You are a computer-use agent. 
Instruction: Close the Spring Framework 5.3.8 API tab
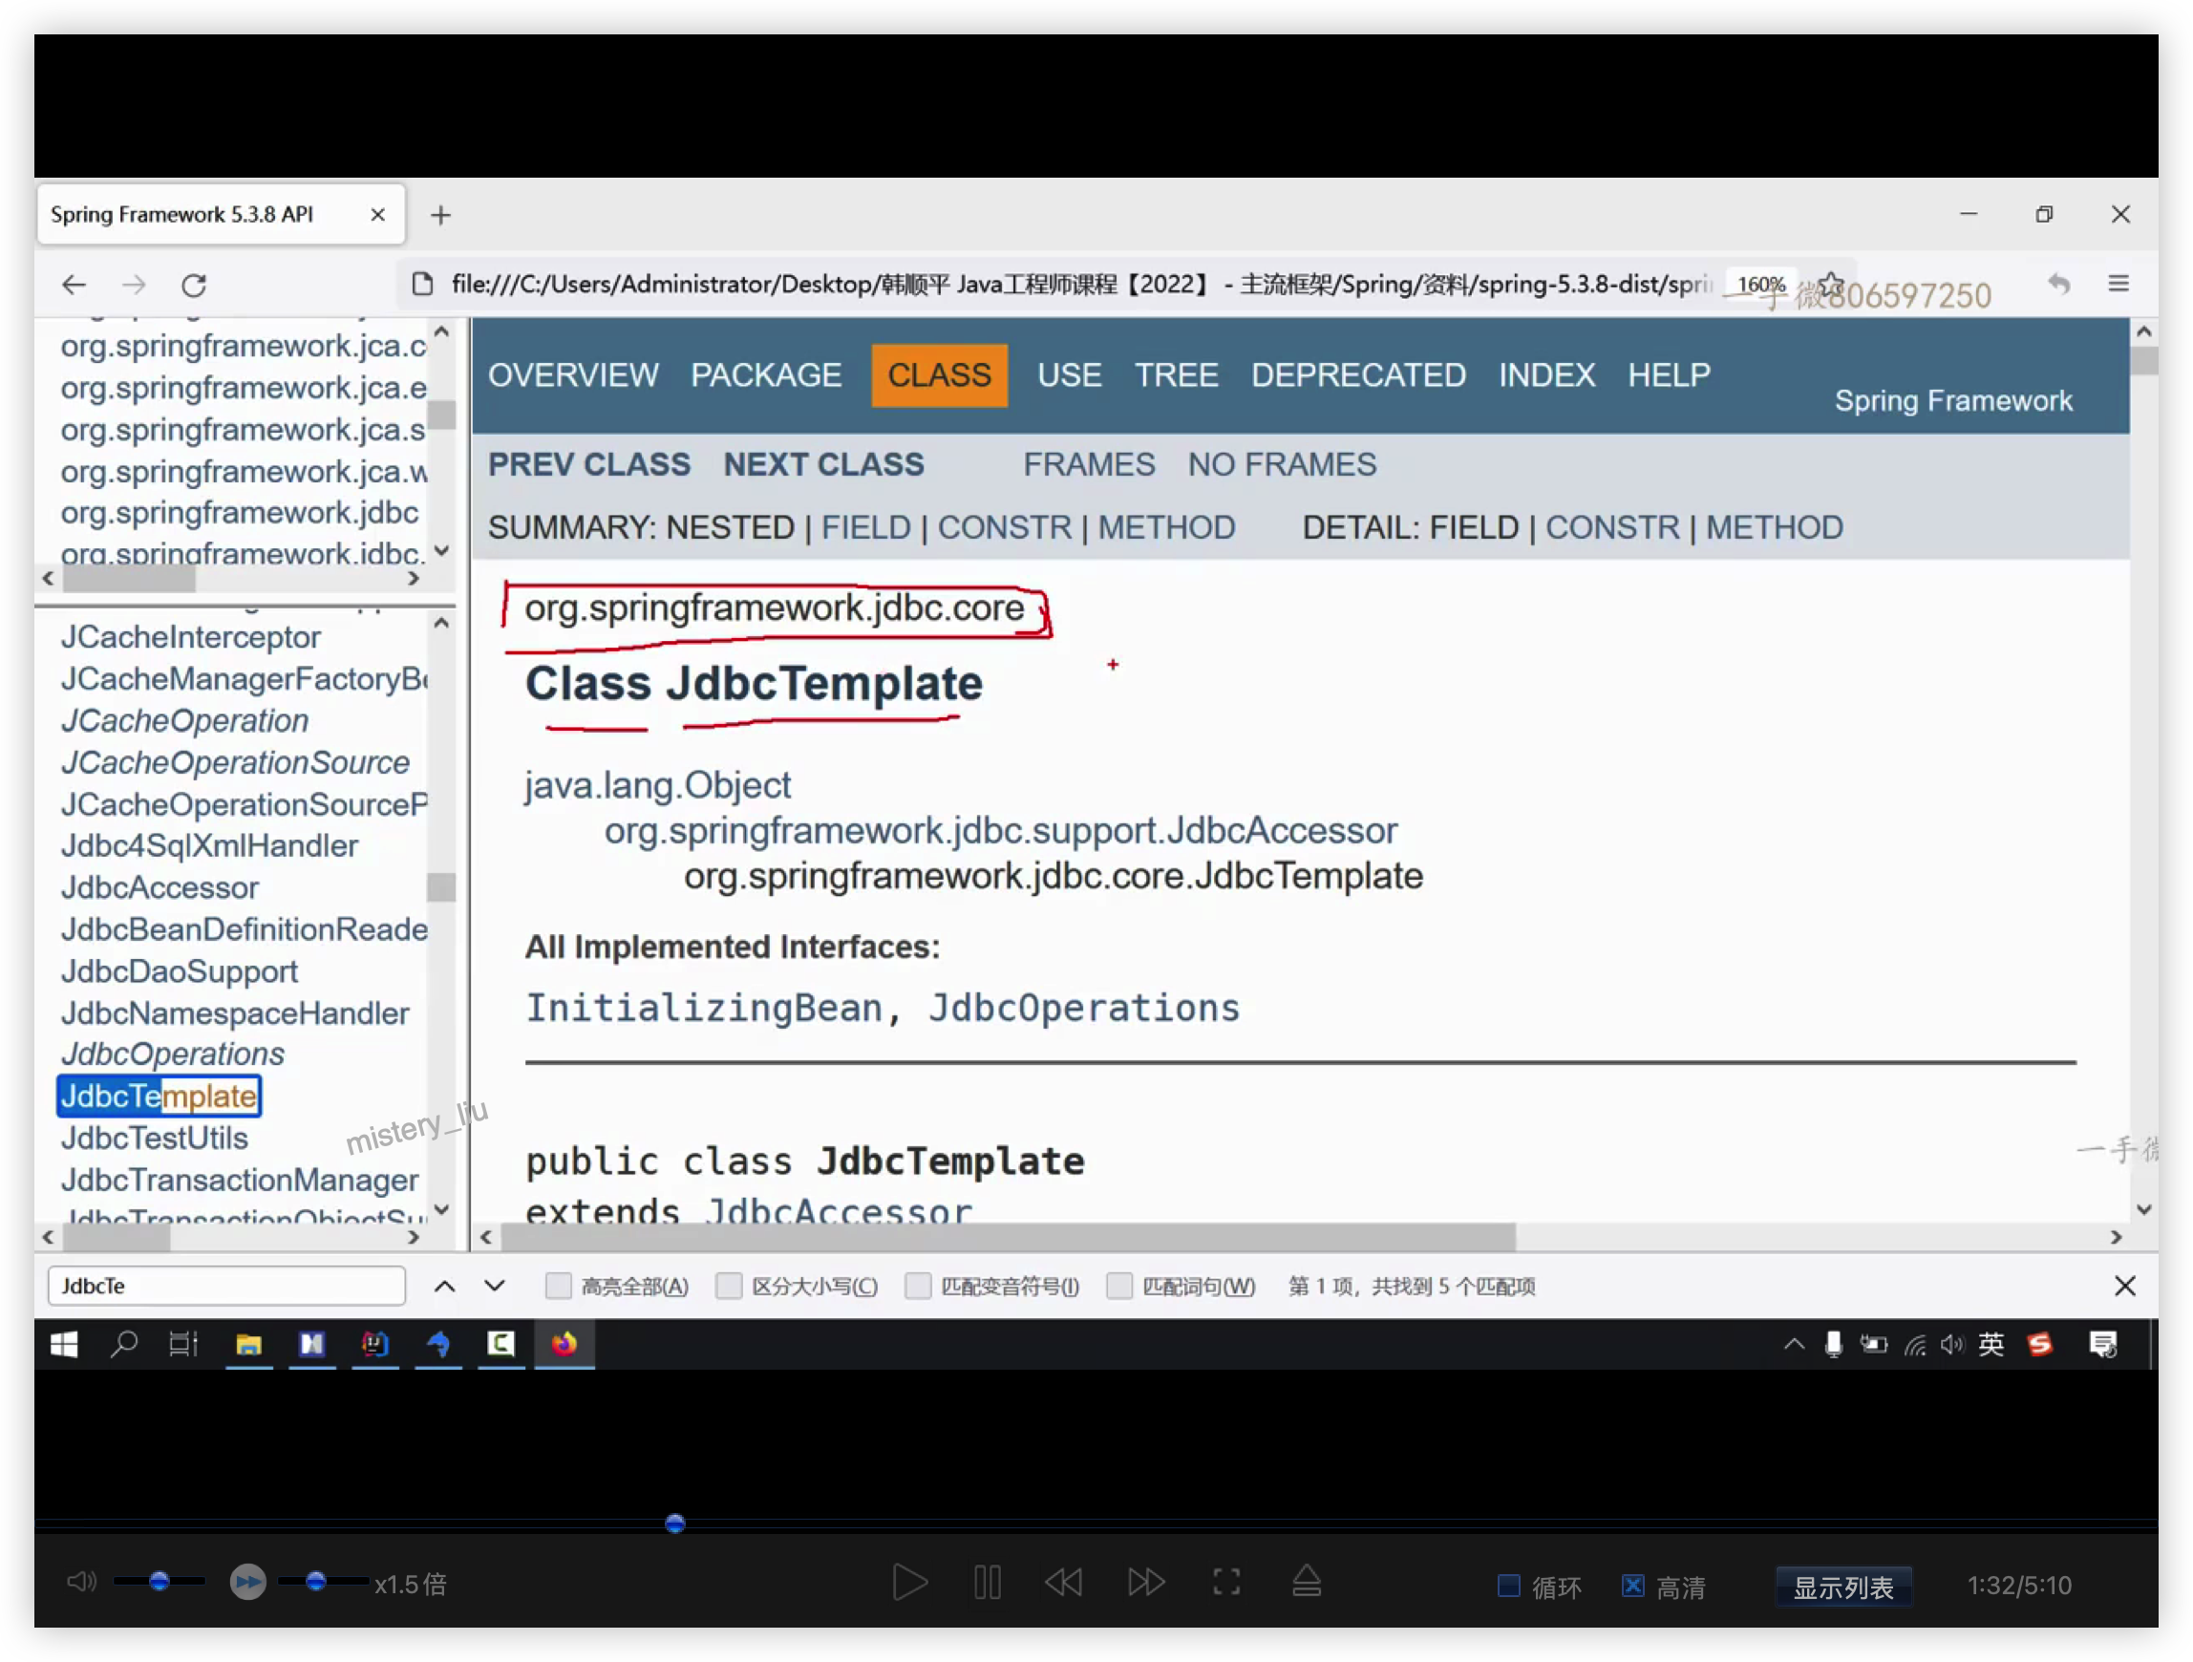(377, 215)
